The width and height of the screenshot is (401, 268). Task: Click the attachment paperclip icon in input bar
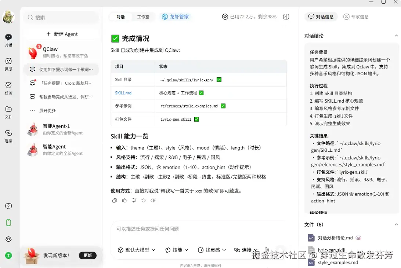point(266,250)
